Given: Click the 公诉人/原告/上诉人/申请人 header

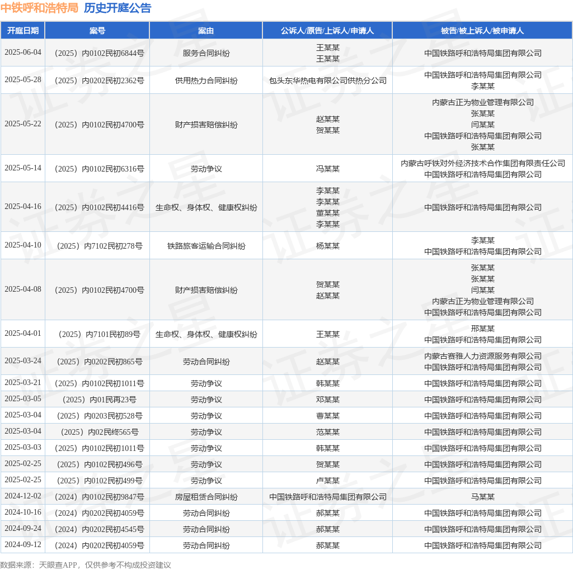Looking at the screenshot, I should (x=327, y=31).
